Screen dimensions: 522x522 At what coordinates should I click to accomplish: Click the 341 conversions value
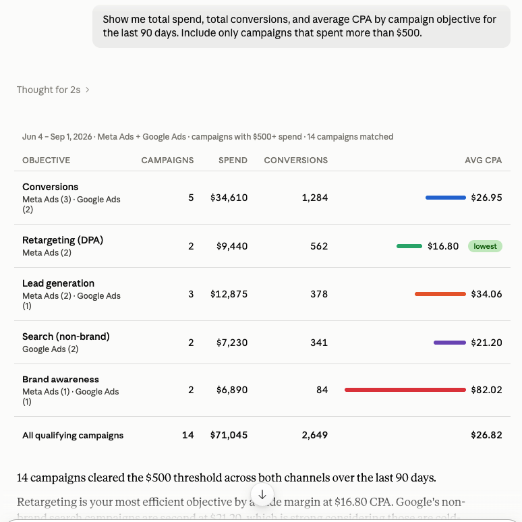pyautogui.click(x=319, y=343)
